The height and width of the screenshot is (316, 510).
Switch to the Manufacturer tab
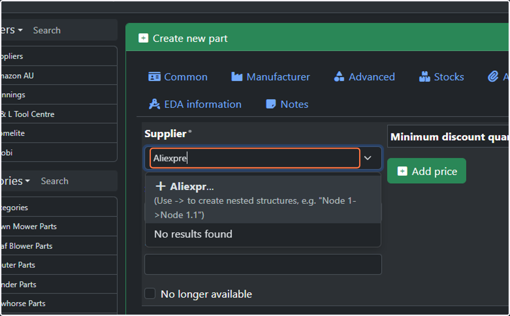[271, 77]
